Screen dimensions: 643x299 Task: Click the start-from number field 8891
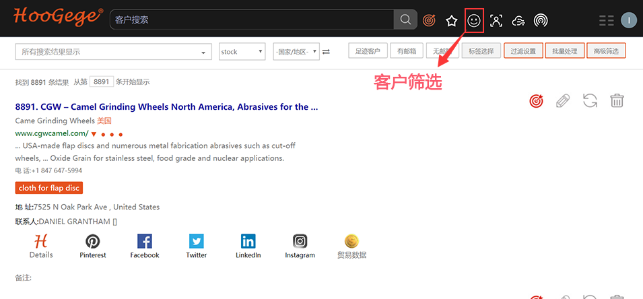pyautogui.click(x=101, y=81)
